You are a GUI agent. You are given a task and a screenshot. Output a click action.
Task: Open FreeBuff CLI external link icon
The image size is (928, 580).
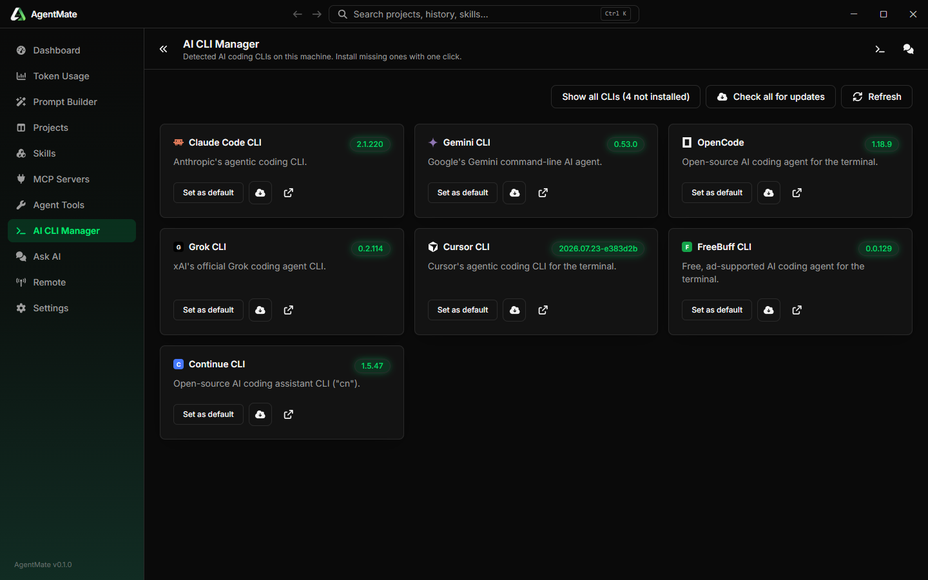(797, 310)
